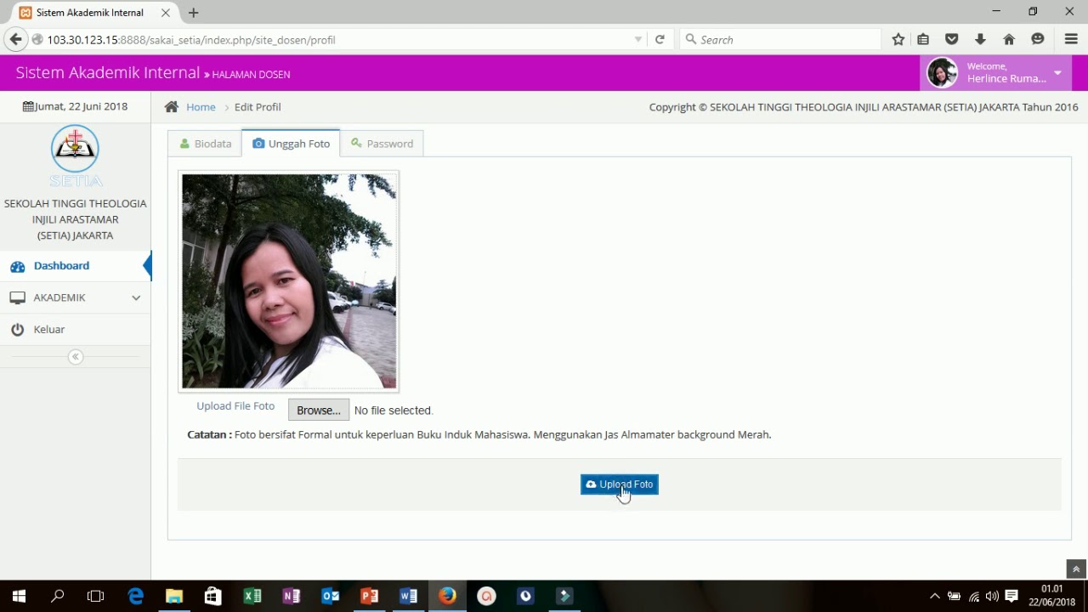Go back with the browser back arrow
The image size is (1088, 612).
(x=15, y=39)
